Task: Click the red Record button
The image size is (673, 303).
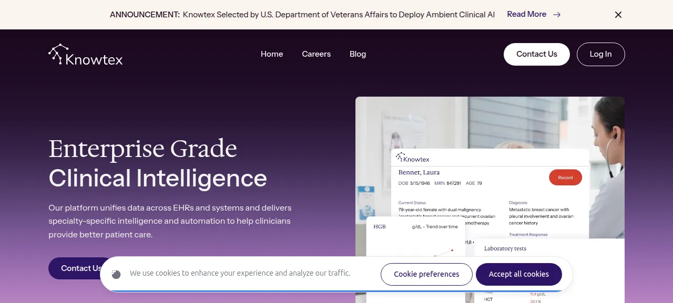Action: click(x=565, y=177)
